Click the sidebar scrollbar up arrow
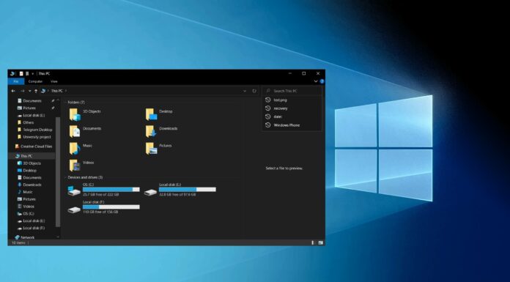Image resolution: width=510 pixels, height=282 pixels. (58, 100)
